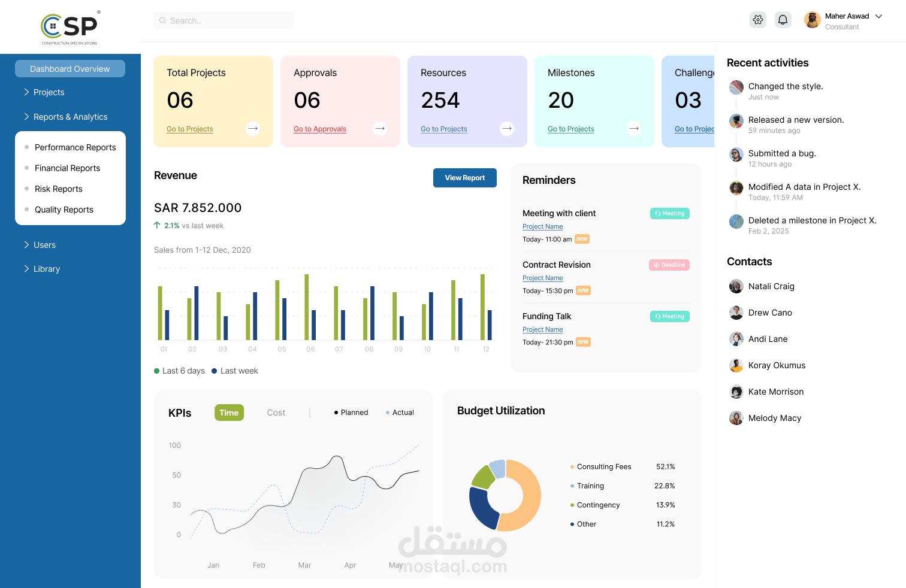Toggle Last 6 days legend series
The height and width of the screenshot is (588, 906).
(x=180, y=371)
